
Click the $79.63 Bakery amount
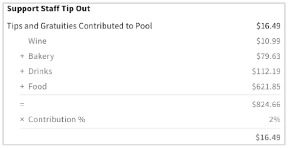pos(268,56)
